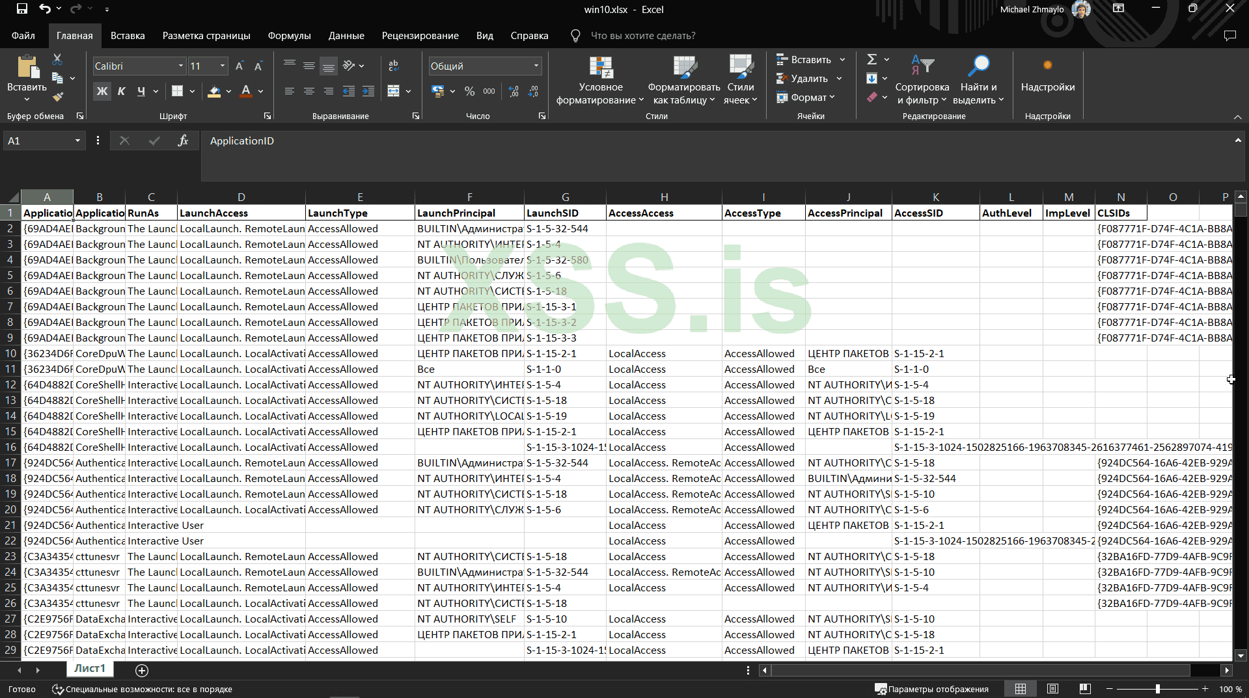The image size is (1249, 698).
Task: Switch to Page Layout view in status bar
Action: click(x=1052, y=689)
